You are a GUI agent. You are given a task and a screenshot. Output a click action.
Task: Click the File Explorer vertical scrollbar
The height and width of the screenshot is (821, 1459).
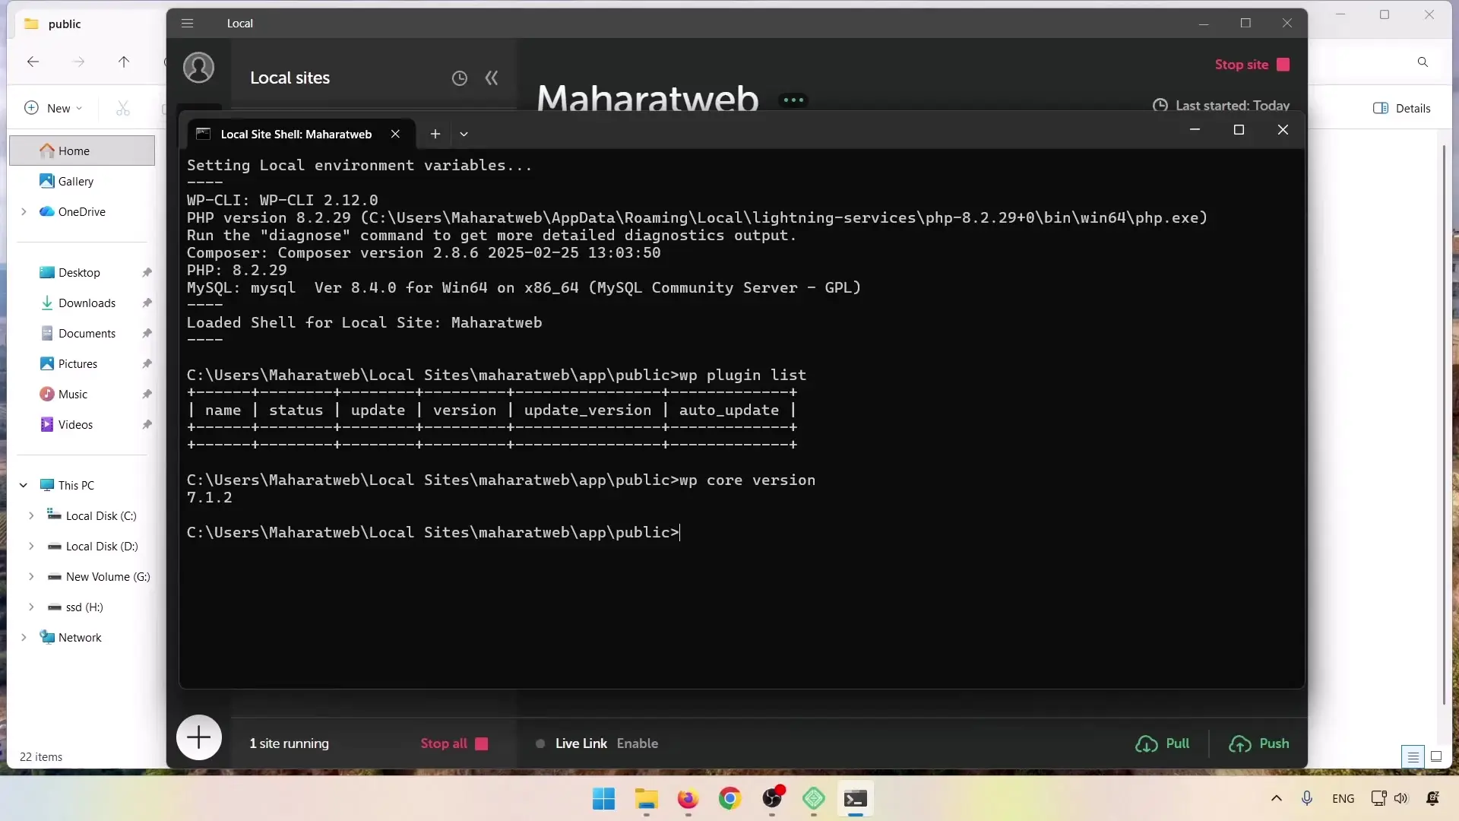(x=1444, y=424)
